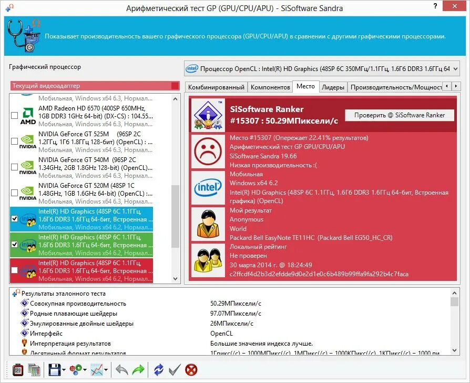This screenshot has width=470, height=383.
Task: Click the AMD logo beside Radeon HD 6570
Action: tap(28, 116)
